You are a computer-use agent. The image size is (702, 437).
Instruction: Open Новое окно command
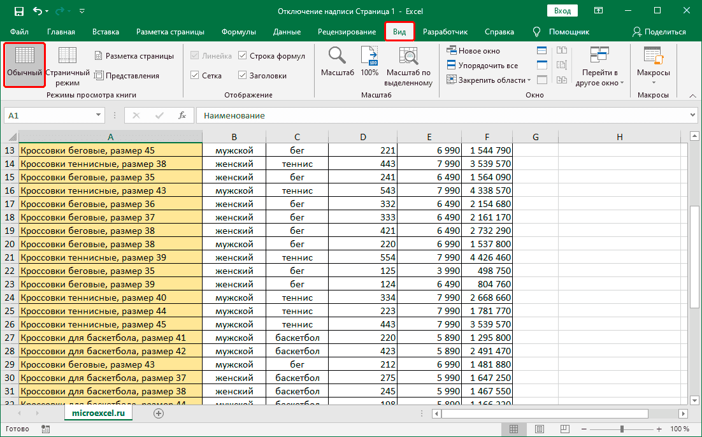(x=476, y=50)
